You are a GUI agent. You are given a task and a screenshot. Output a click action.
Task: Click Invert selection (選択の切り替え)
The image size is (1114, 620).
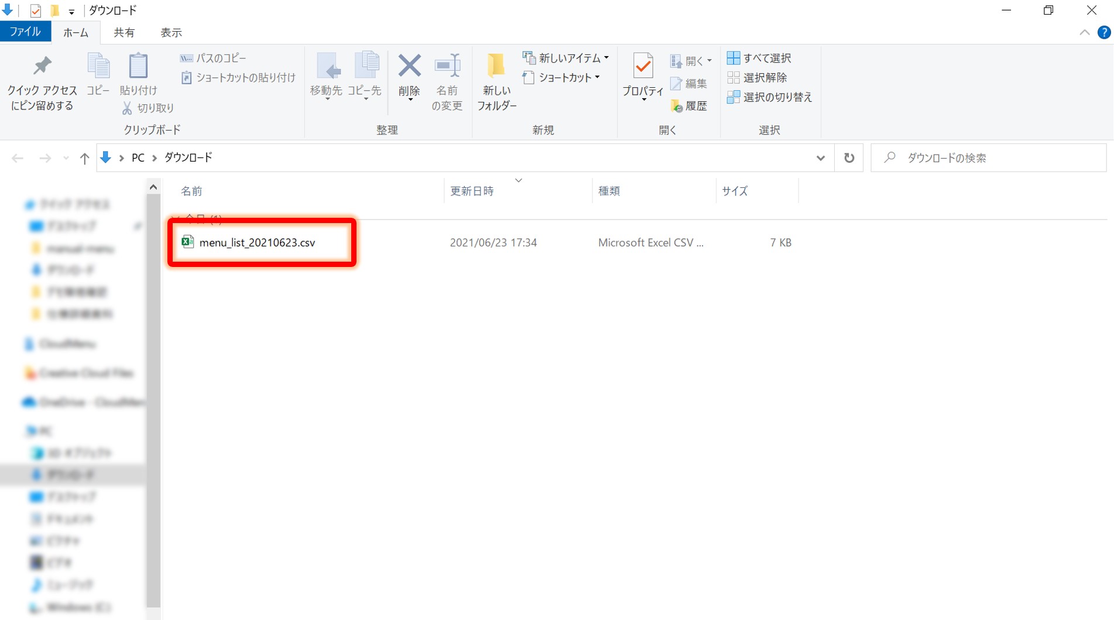click(769, 97)
